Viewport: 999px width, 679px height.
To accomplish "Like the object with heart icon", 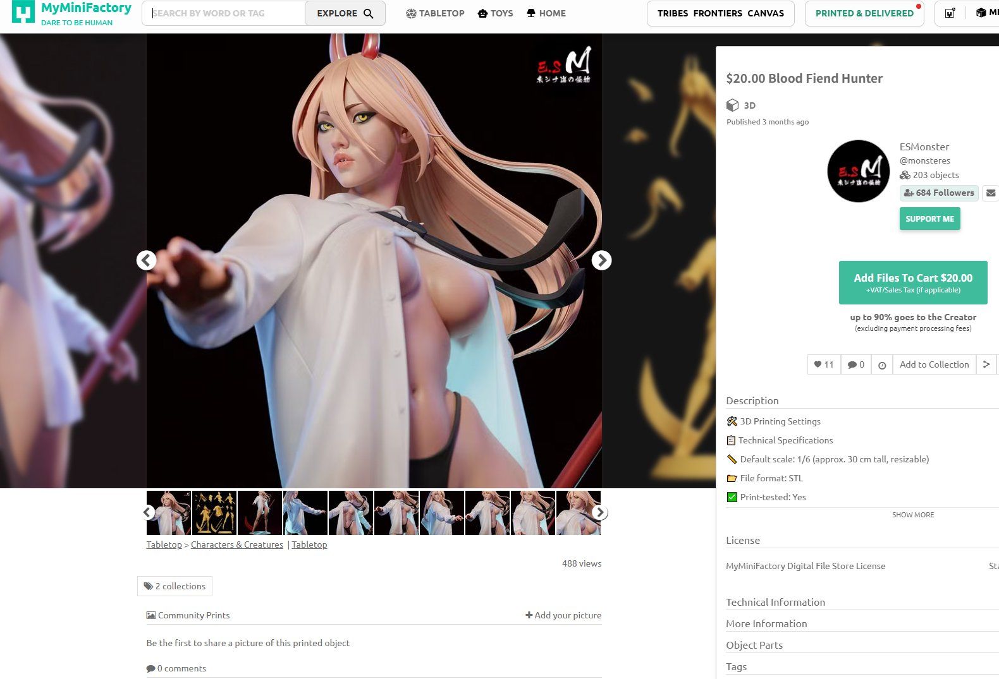I will point(824,364).
